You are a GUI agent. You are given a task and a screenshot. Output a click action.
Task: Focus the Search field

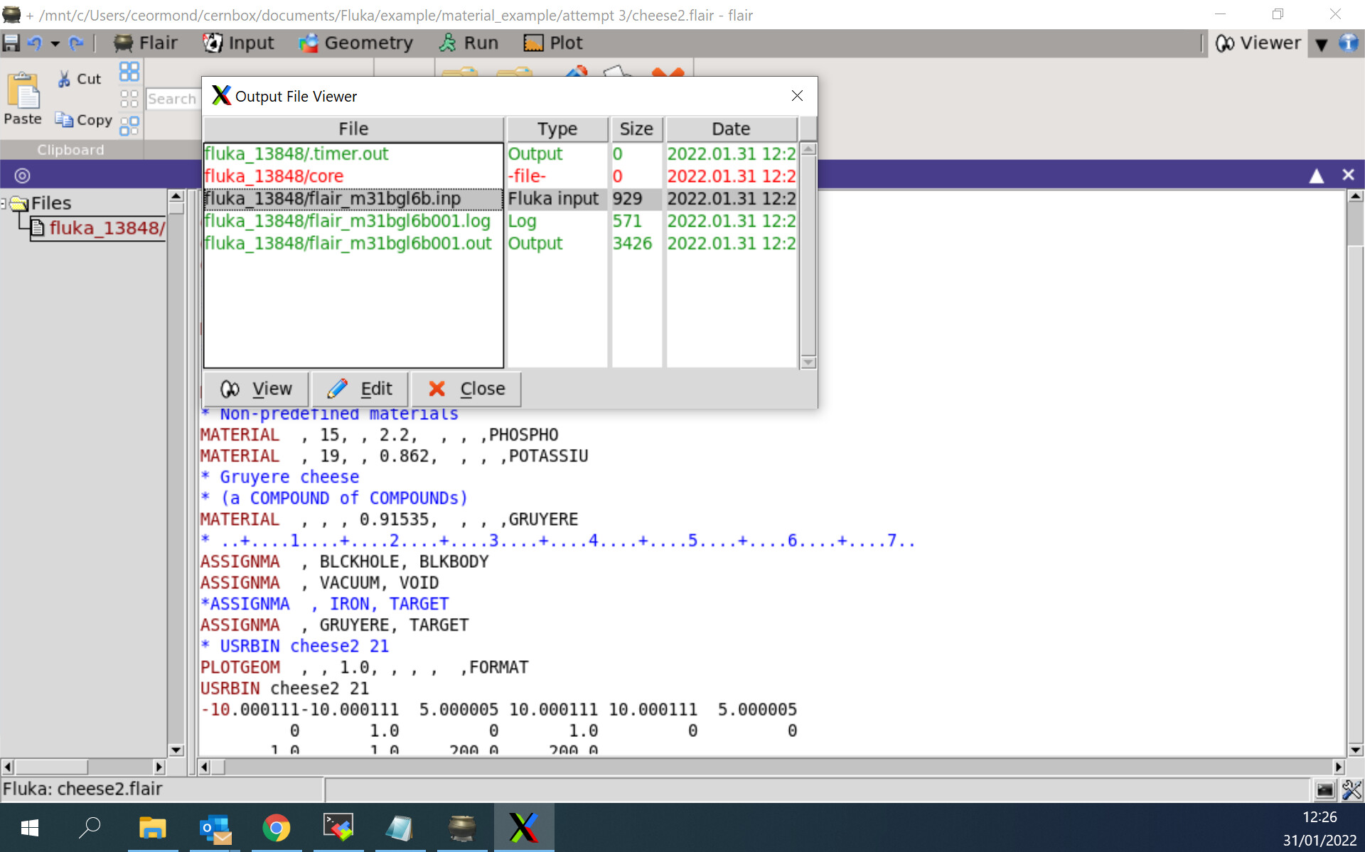coord(172,99)
